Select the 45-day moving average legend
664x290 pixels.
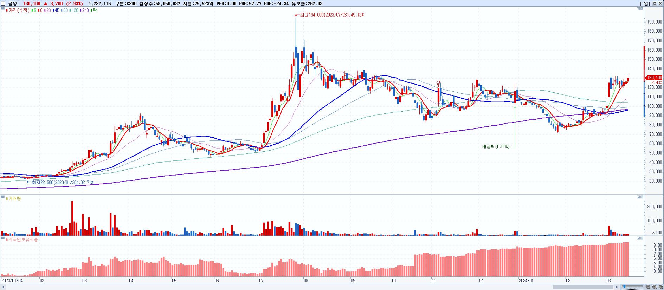tap(56, 11)
